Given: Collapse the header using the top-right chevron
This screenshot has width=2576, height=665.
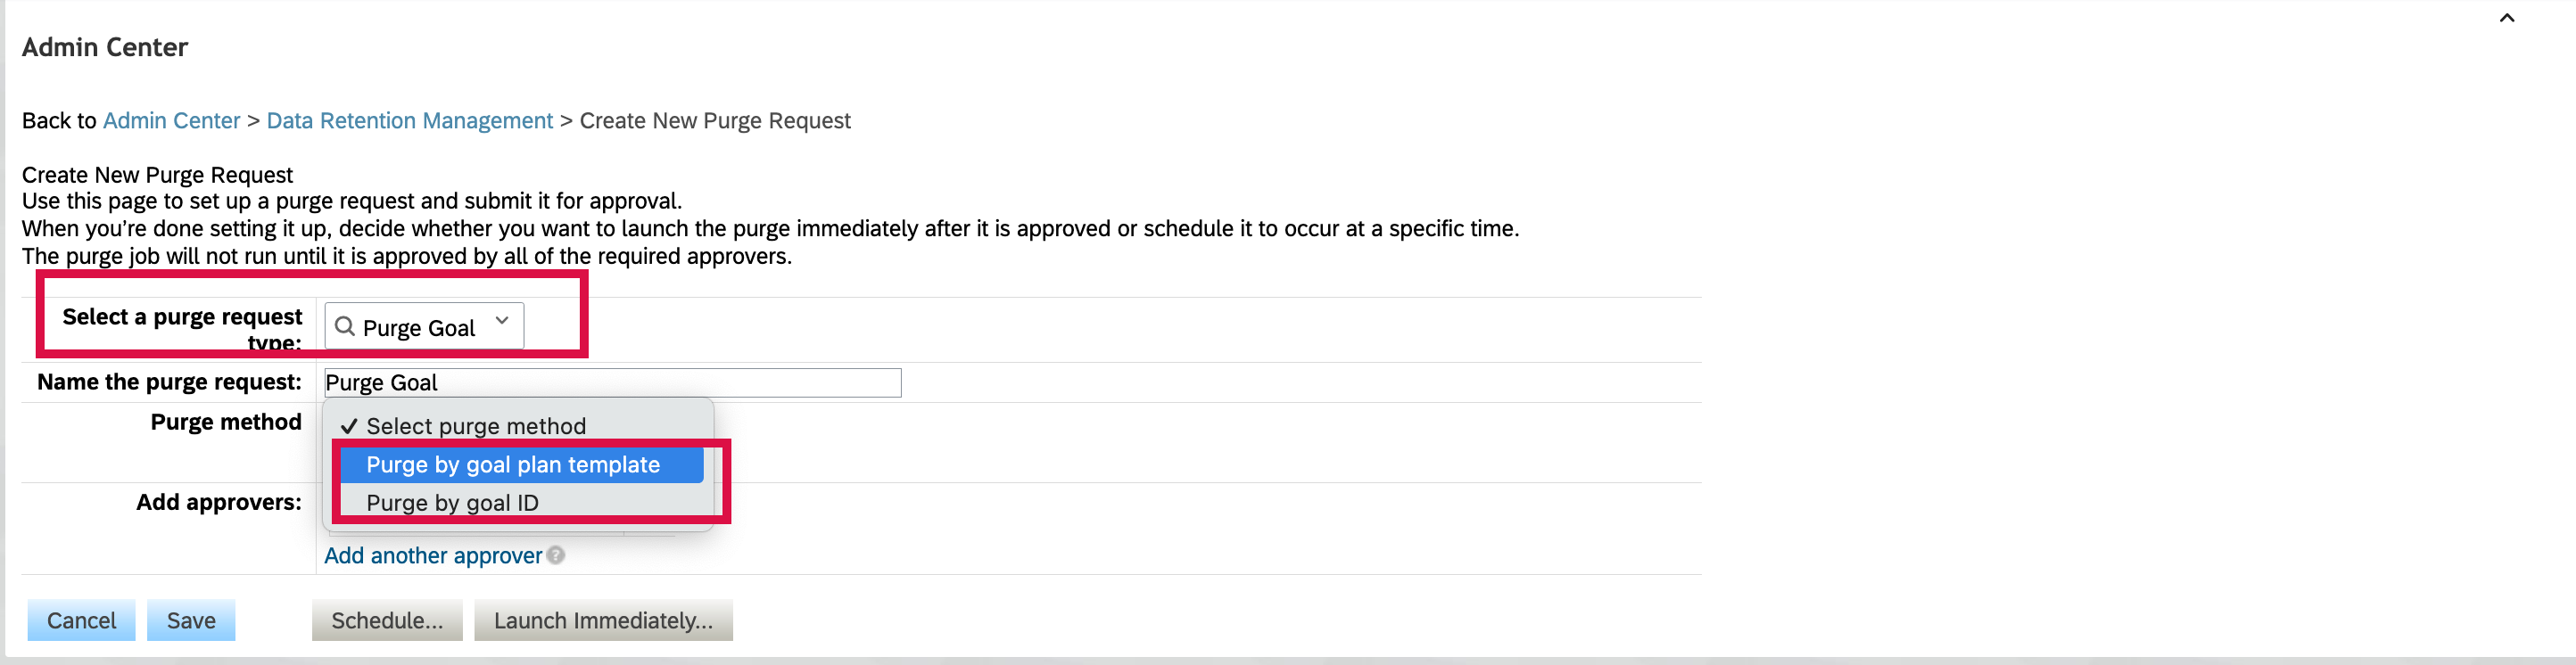Looking at the screenshot, I should click(2506, 17).
